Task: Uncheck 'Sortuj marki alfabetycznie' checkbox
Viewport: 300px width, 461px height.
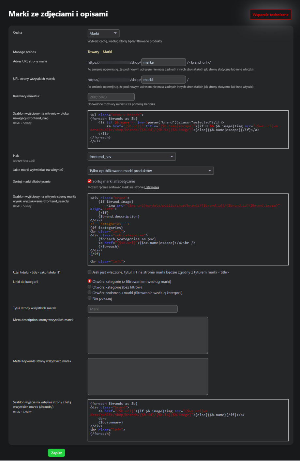Action: [90, 181]
